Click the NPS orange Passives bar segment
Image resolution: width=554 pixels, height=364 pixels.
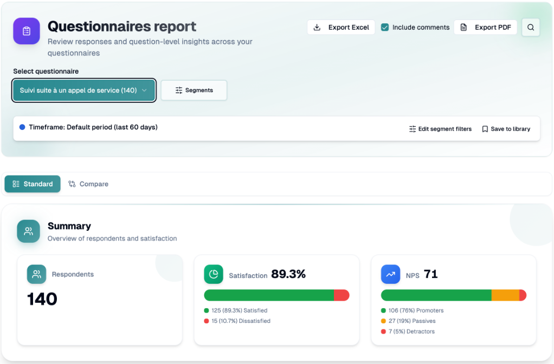[x=505, y=295]
